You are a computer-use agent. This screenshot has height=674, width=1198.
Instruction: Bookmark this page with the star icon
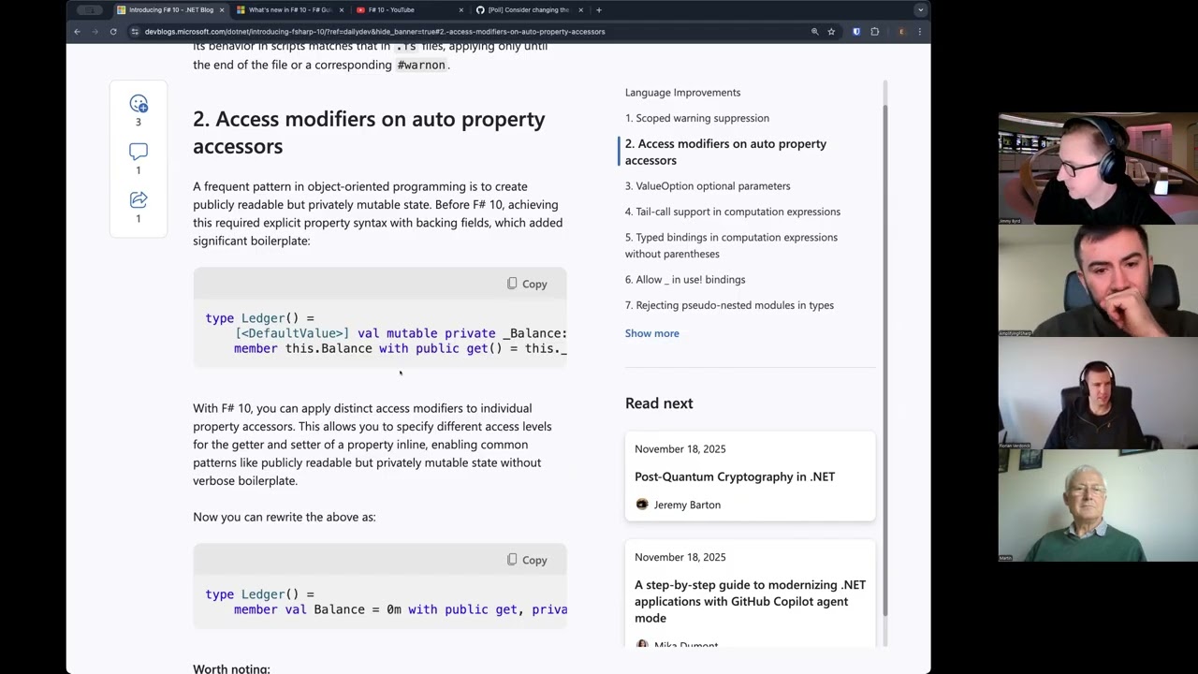[831, 32]
